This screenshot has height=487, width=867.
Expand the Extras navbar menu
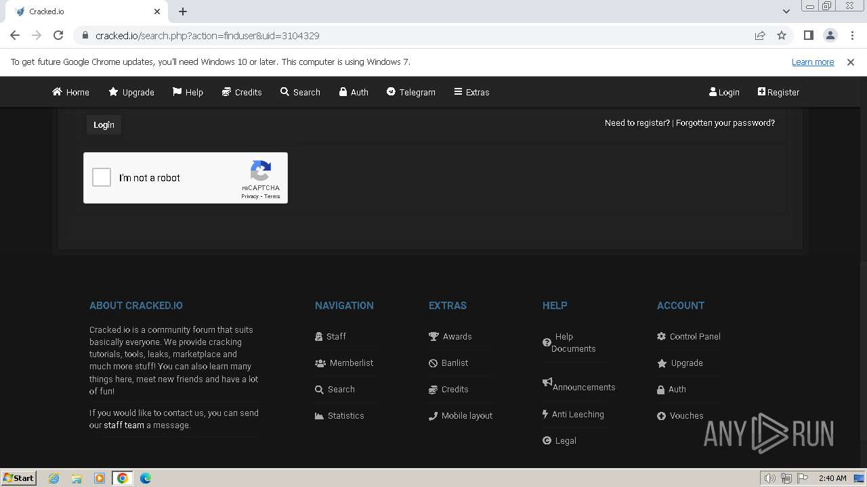(x=471, y=92)
